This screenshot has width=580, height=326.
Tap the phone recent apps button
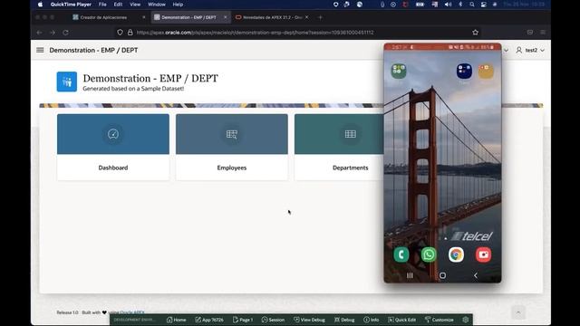[410, 275]
